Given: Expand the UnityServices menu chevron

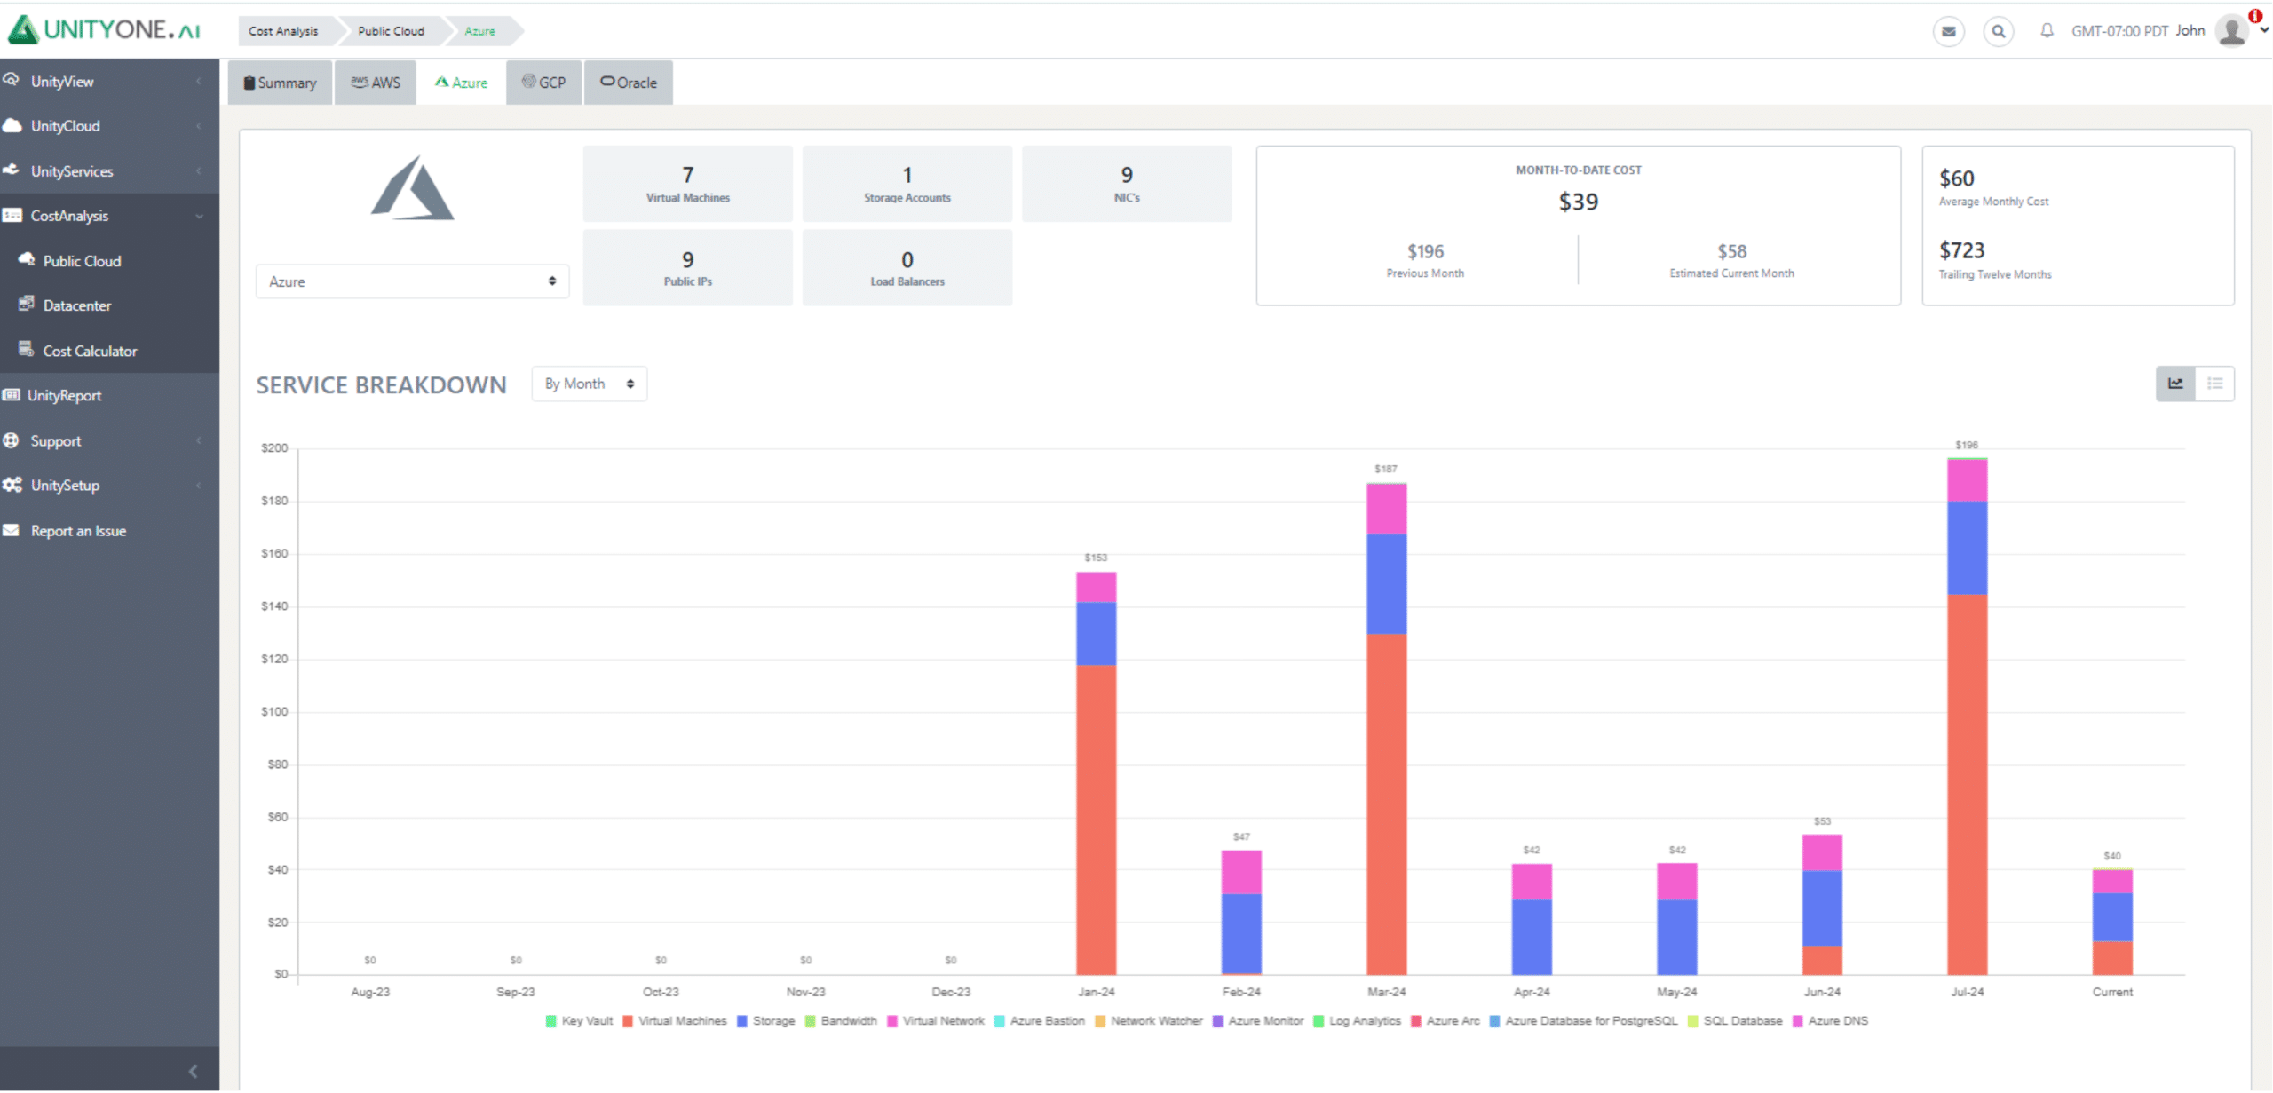Looking at the screenshot, I should click(x=198, y=171).
